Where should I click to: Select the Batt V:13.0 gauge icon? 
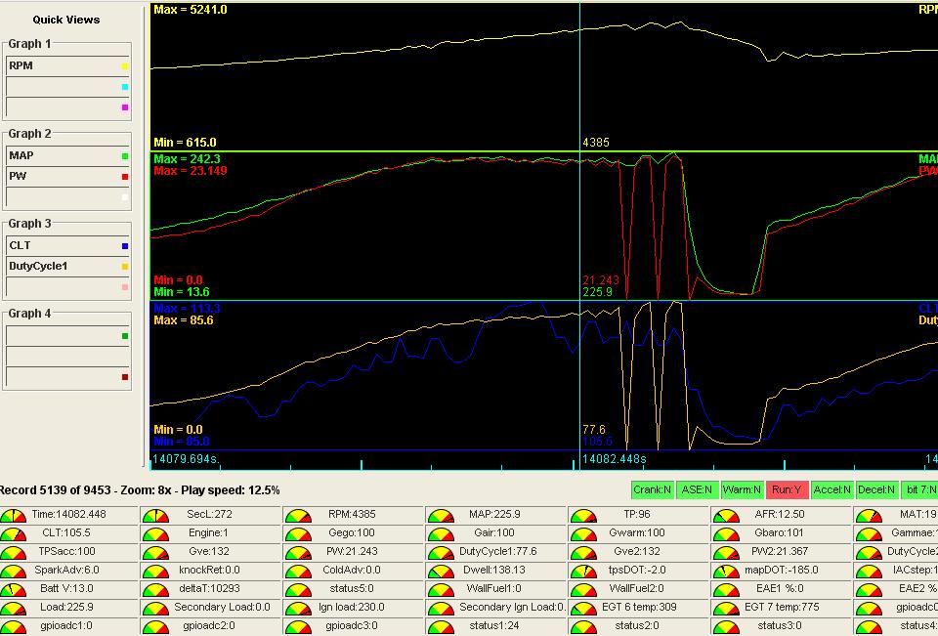point(13,589)
